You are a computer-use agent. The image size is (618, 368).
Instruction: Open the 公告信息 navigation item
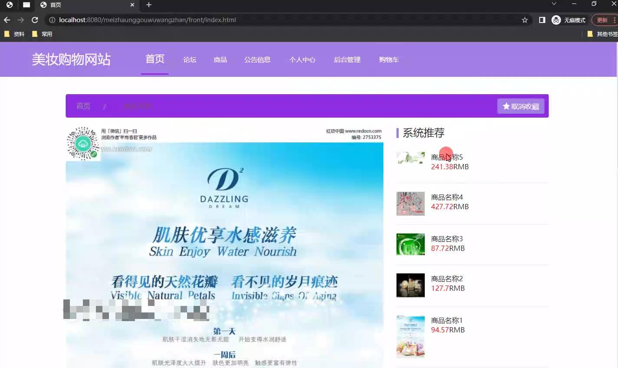click(x=257, y=60)
